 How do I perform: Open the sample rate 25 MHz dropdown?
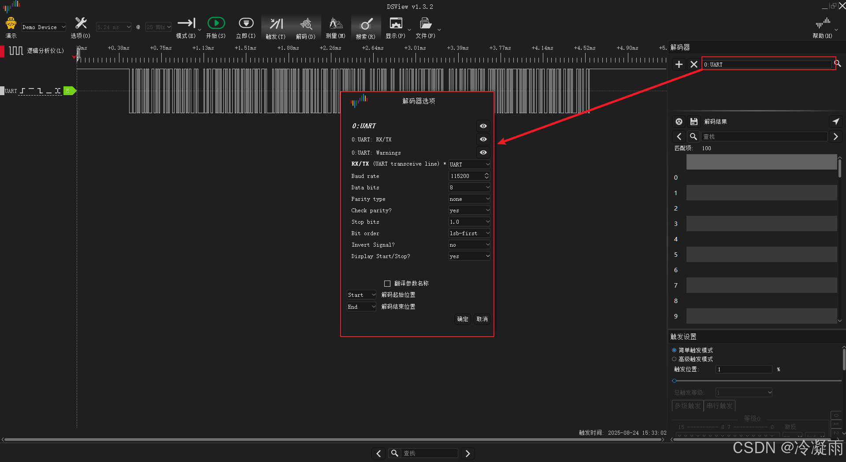(158, 27)
